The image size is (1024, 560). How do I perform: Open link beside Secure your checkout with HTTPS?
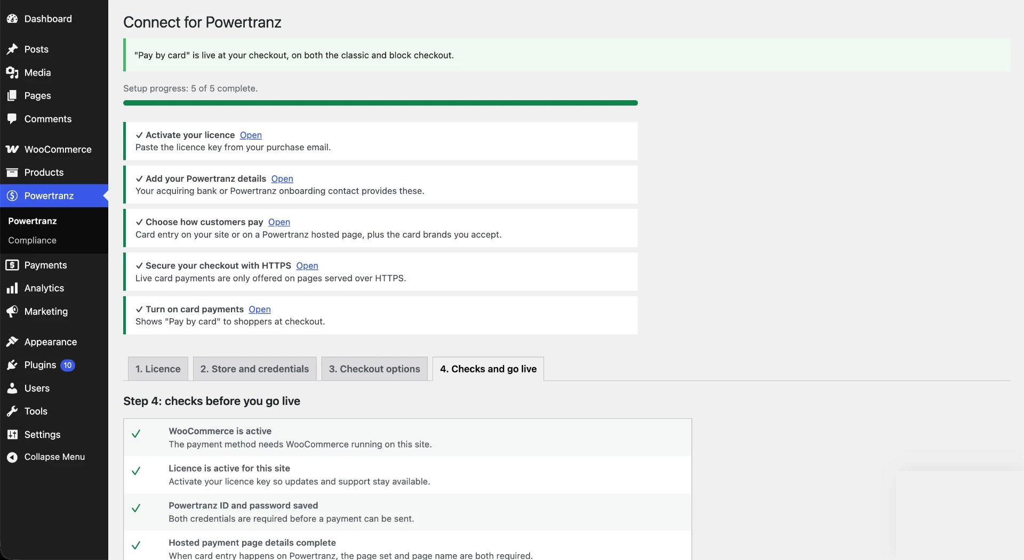(307, 266)
